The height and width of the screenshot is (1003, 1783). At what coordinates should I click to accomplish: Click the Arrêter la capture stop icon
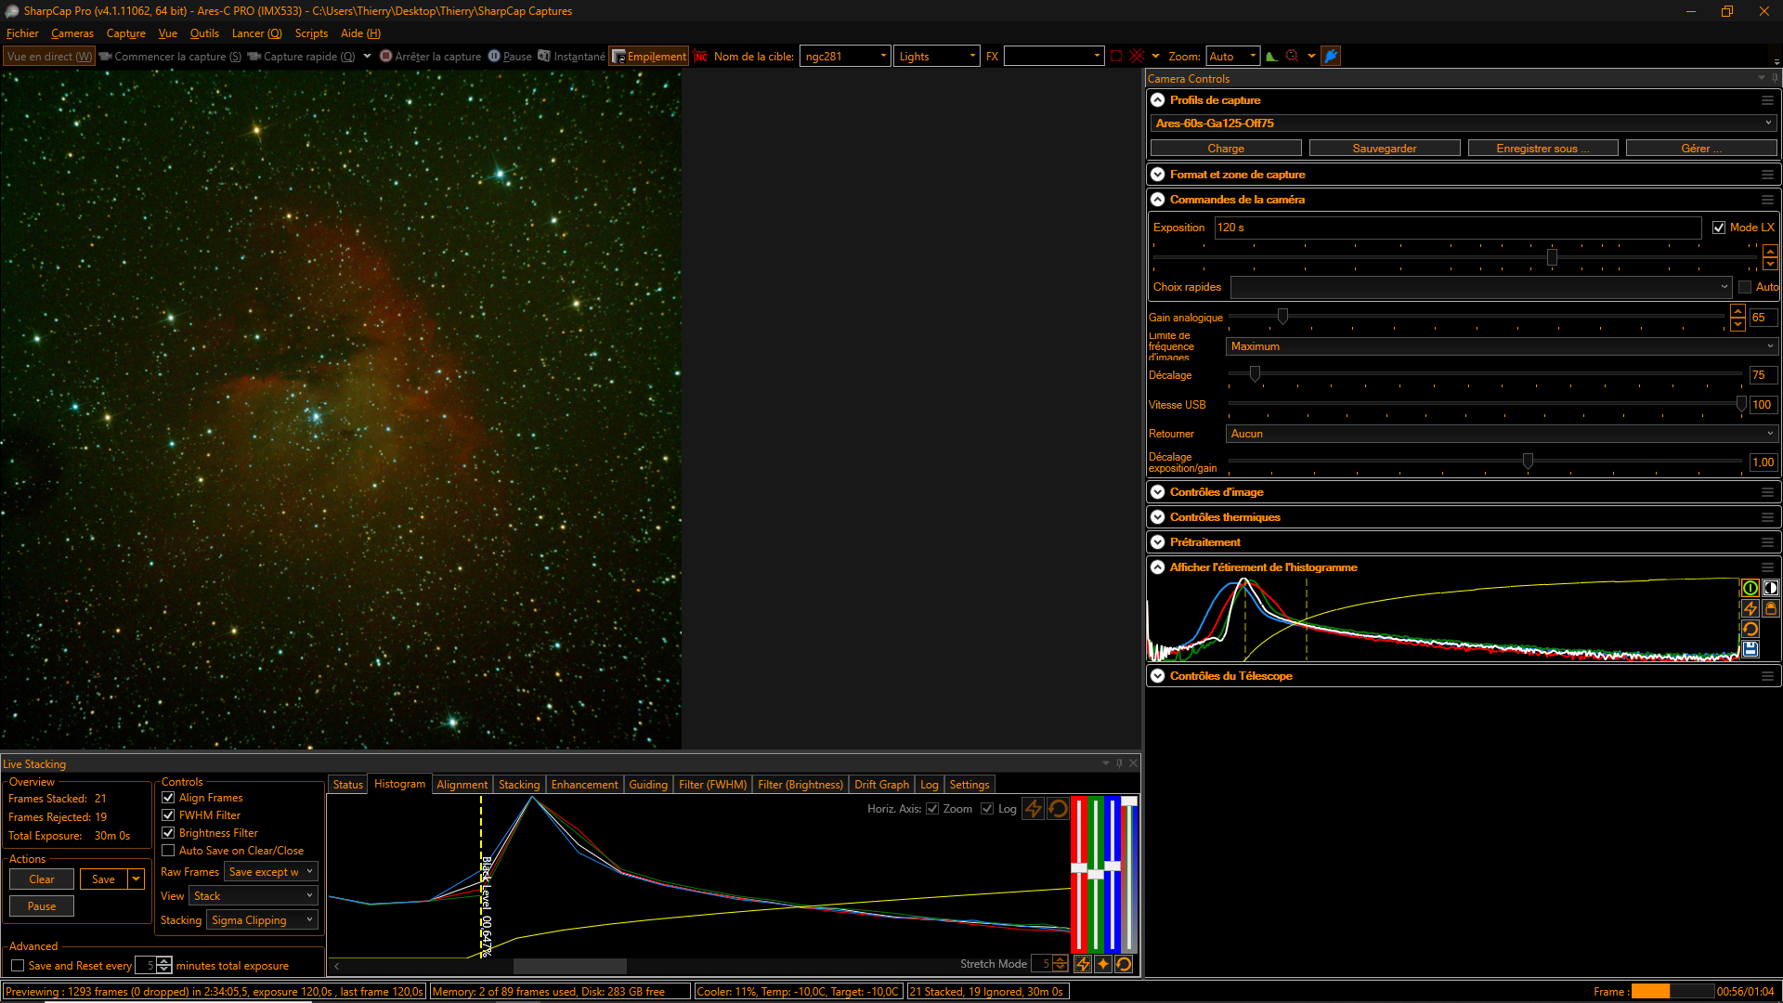(386, 56)
